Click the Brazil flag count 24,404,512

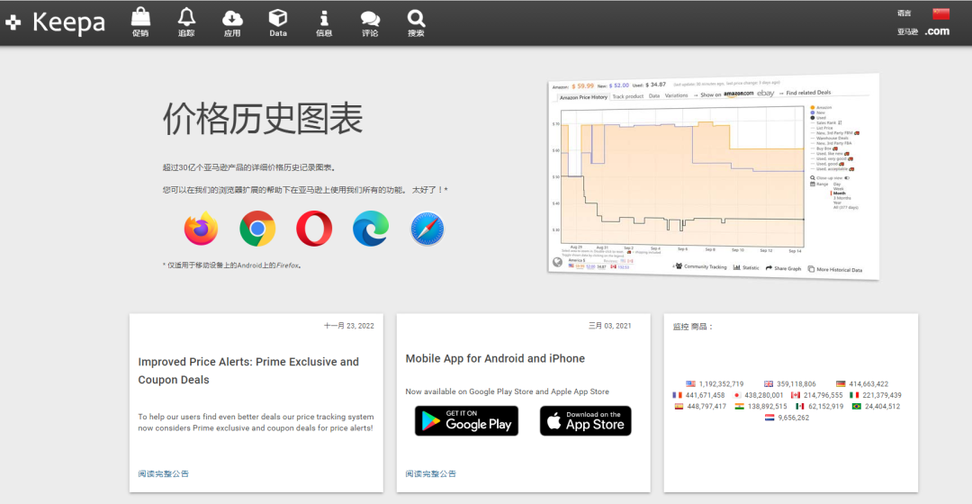[876, 407]
